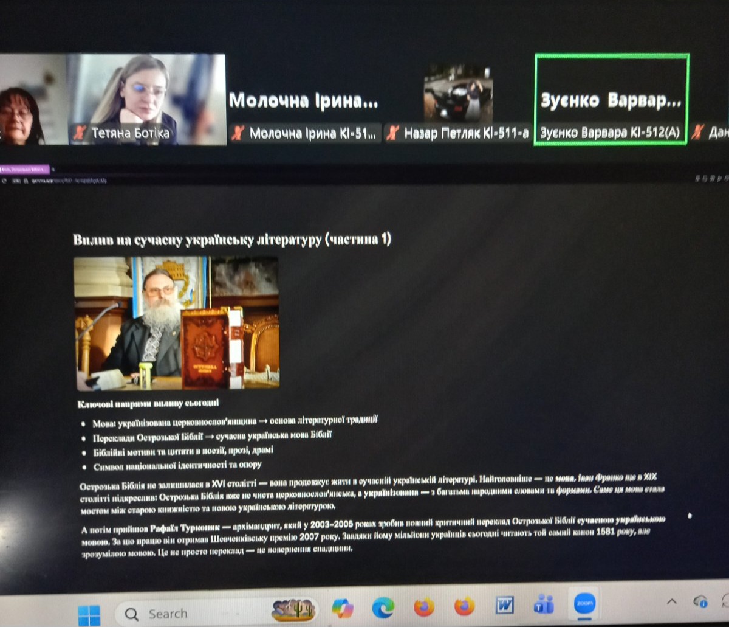Screen dimensions: 729x627
Task: Launch Microsoft Edge from the taskbar
Action: (x=383, y=607)
